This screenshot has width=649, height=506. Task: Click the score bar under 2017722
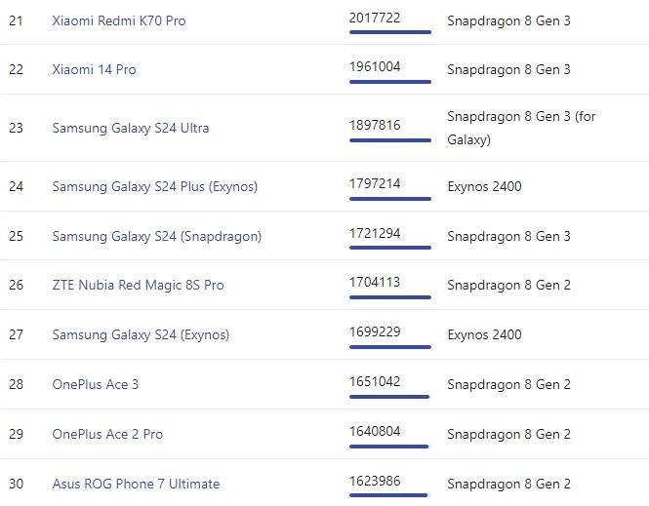pos(390,32)
